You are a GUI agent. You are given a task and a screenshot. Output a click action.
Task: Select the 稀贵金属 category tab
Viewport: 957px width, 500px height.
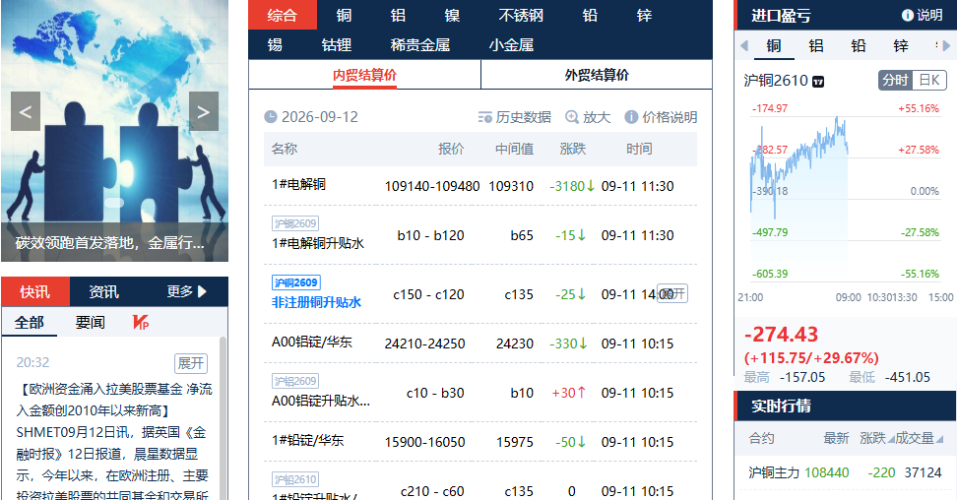click(x=419, y=44)
